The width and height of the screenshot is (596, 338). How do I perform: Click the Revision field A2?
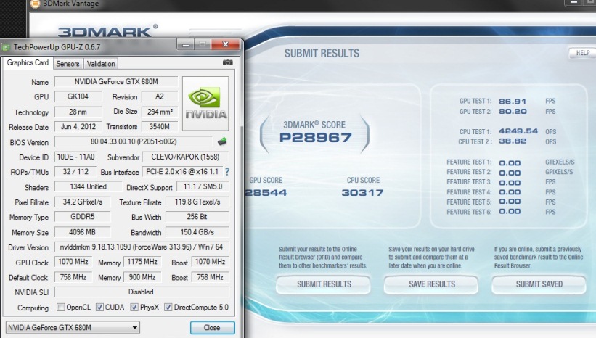click(159, 96)
